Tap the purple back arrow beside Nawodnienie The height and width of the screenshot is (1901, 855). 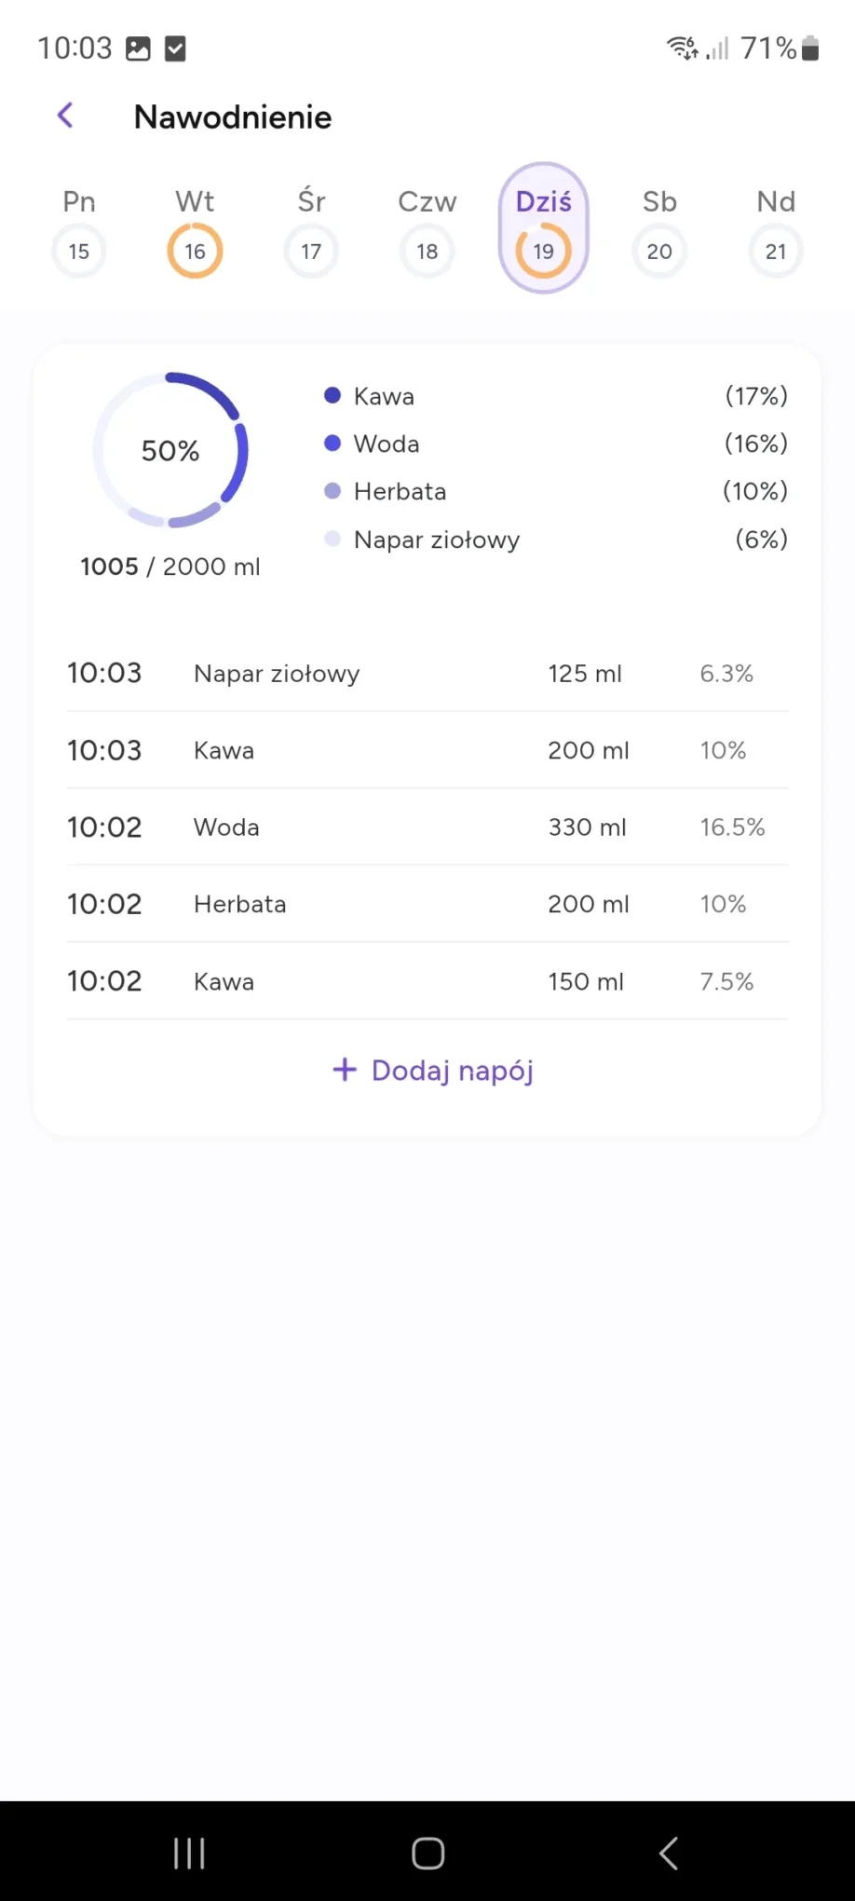pos(65,116)
